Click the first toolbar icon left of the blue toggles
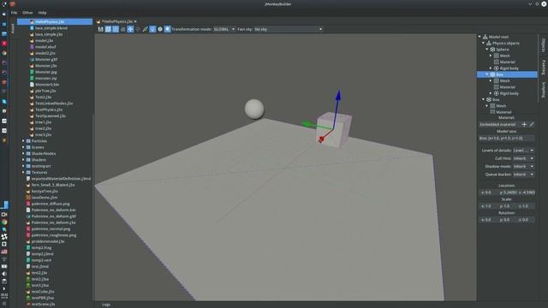 click(101, 29)
